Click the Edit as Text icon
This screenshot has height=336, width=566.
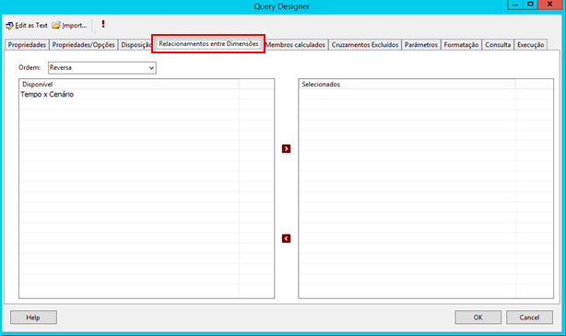10,26
